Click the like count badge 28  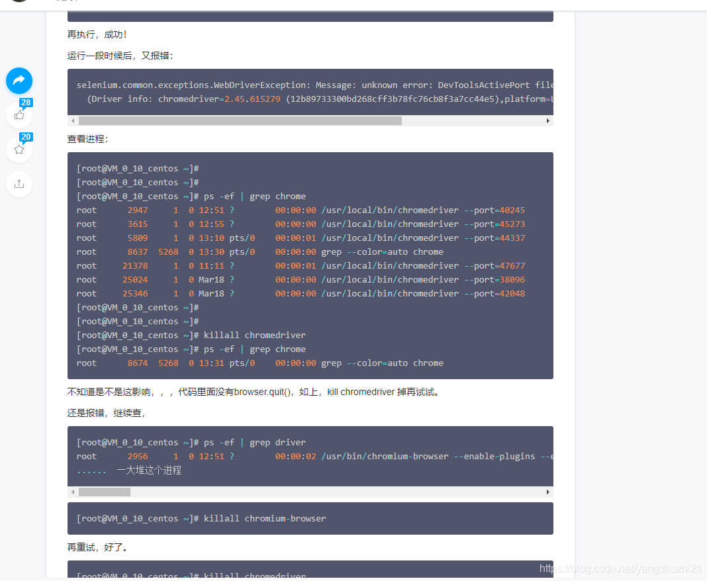(26, 103)
